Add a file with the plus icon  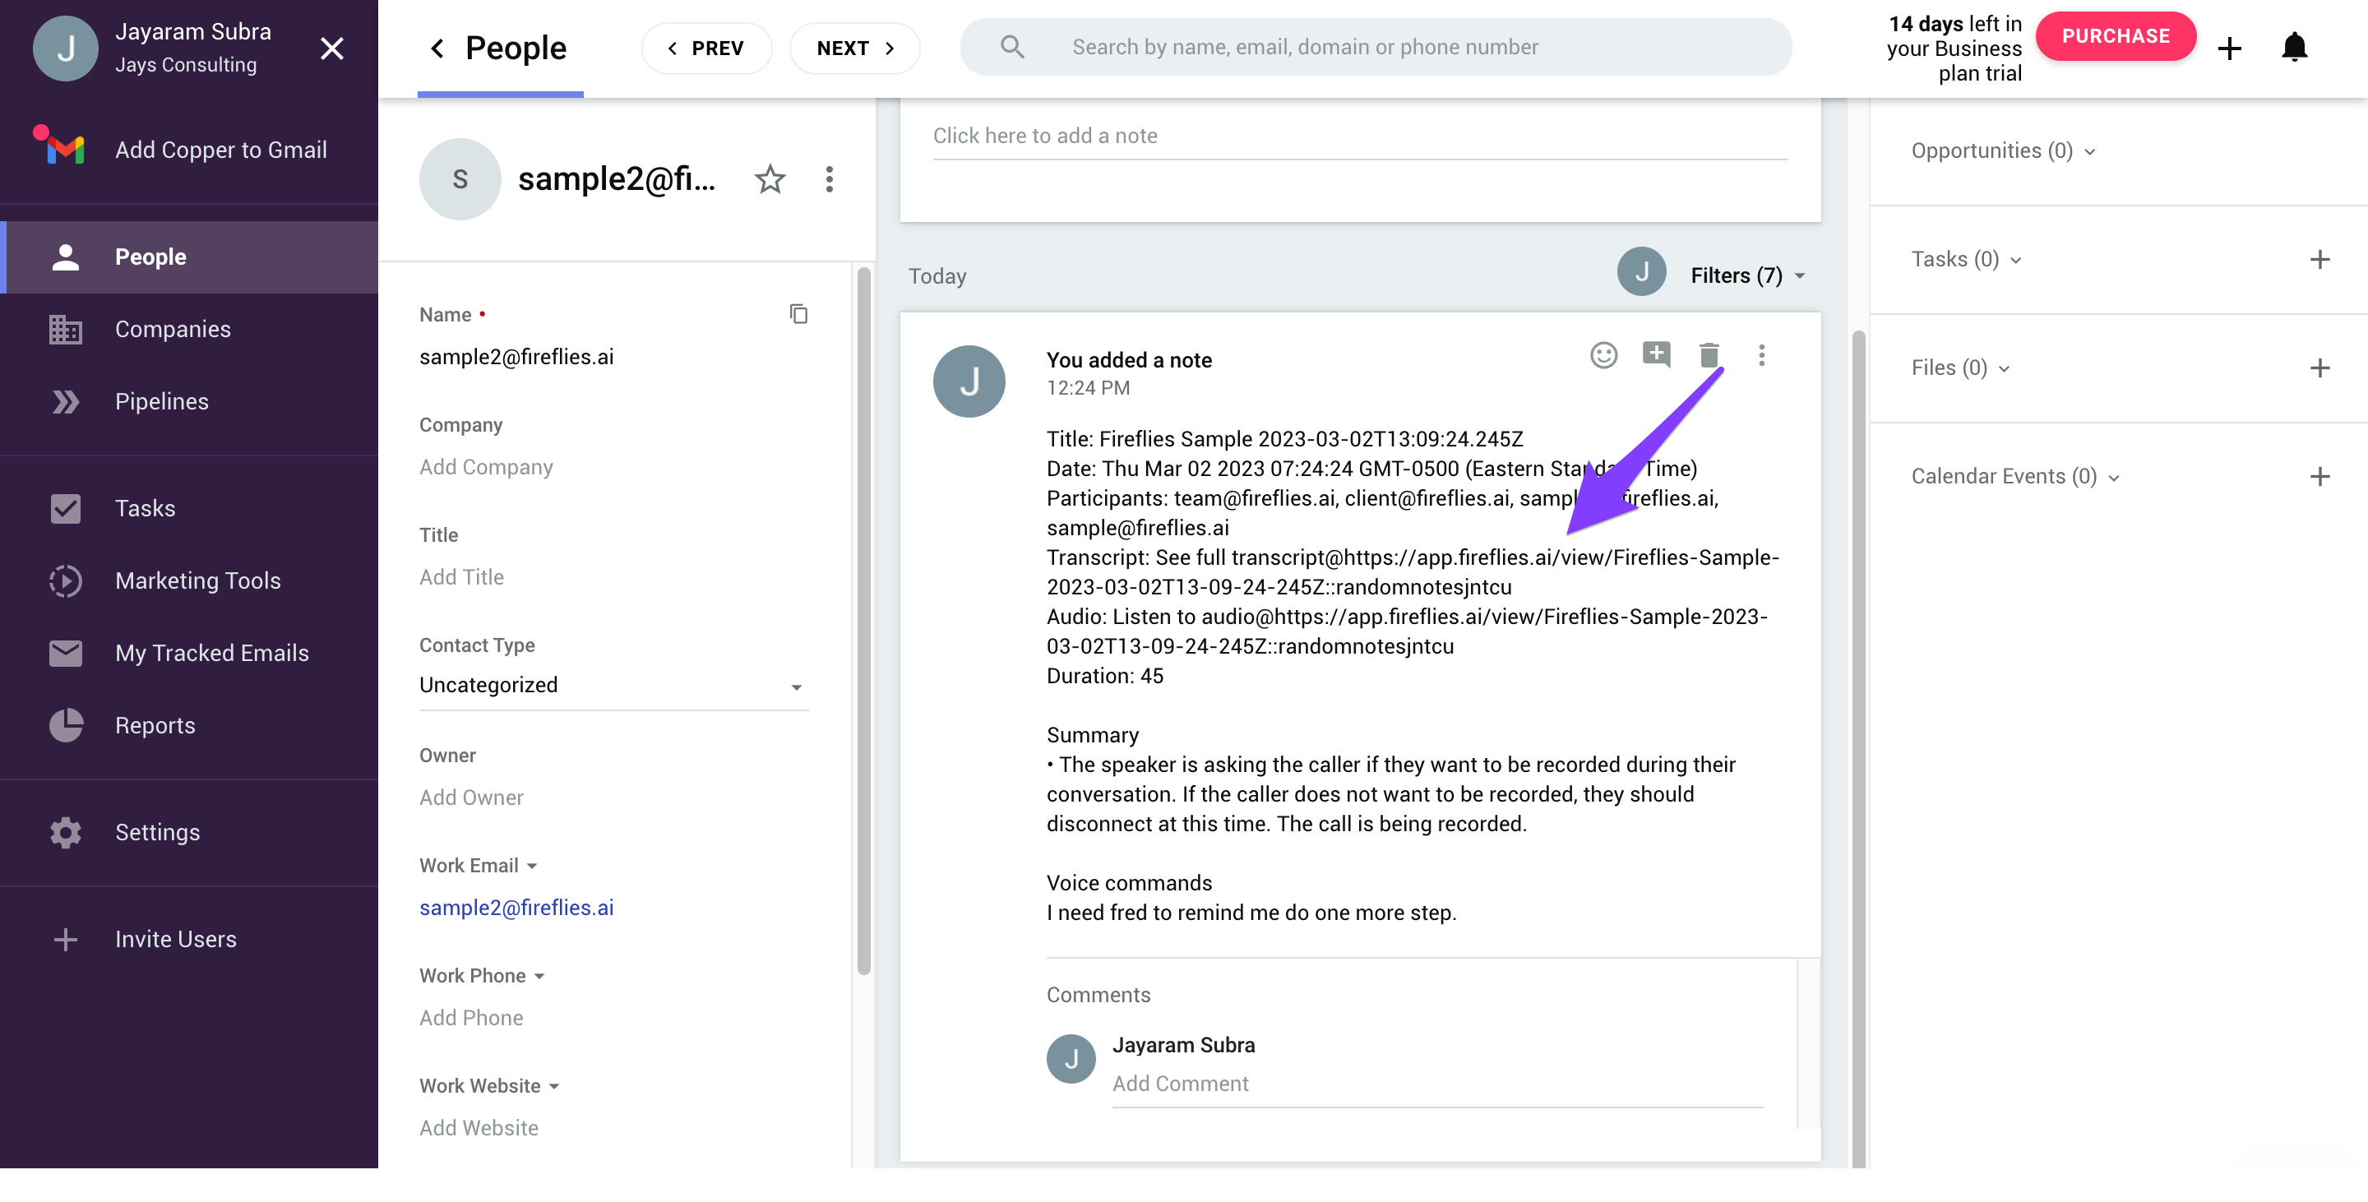point(2319,368)
